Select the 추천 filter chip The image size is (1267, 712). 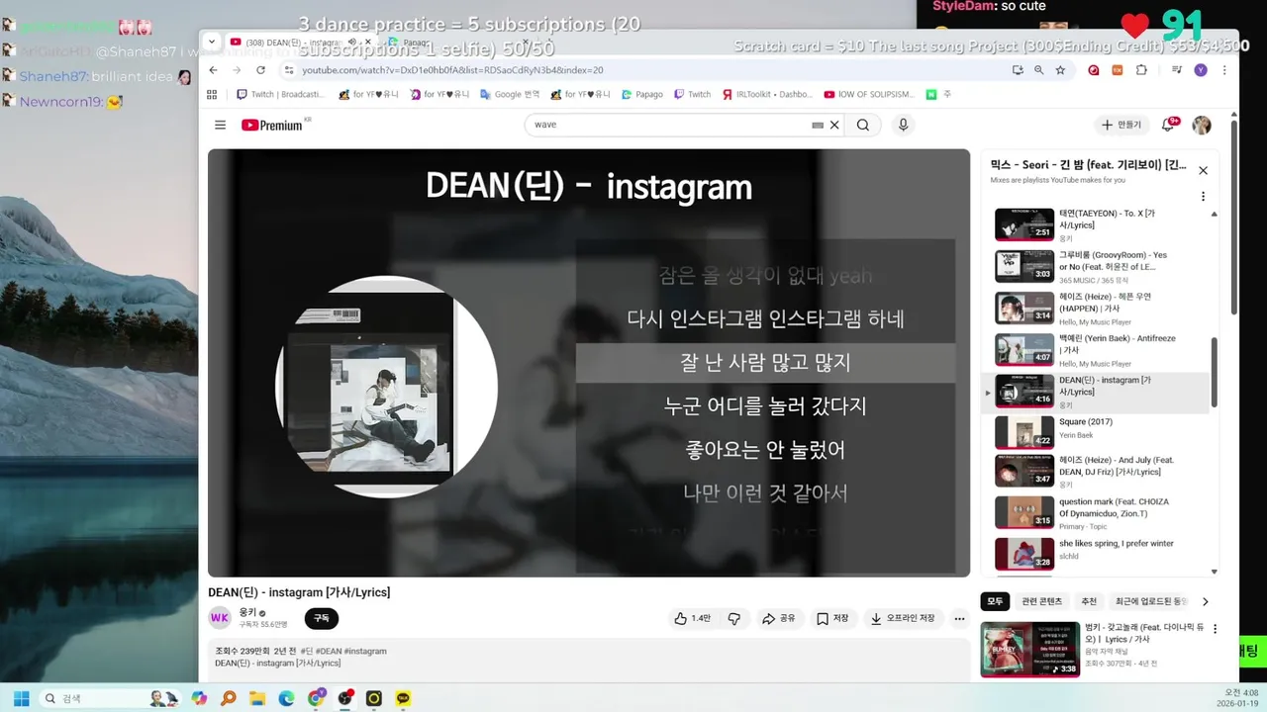1089,601
